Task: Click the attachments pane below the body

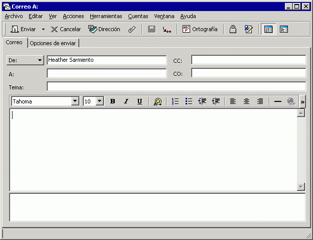Action: (158, 207)
